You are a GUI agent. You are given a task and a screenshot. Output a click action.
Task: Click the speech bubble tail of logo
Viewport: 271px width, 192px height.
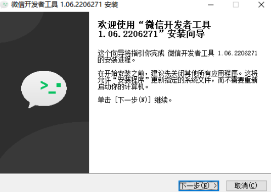(32, 105)
